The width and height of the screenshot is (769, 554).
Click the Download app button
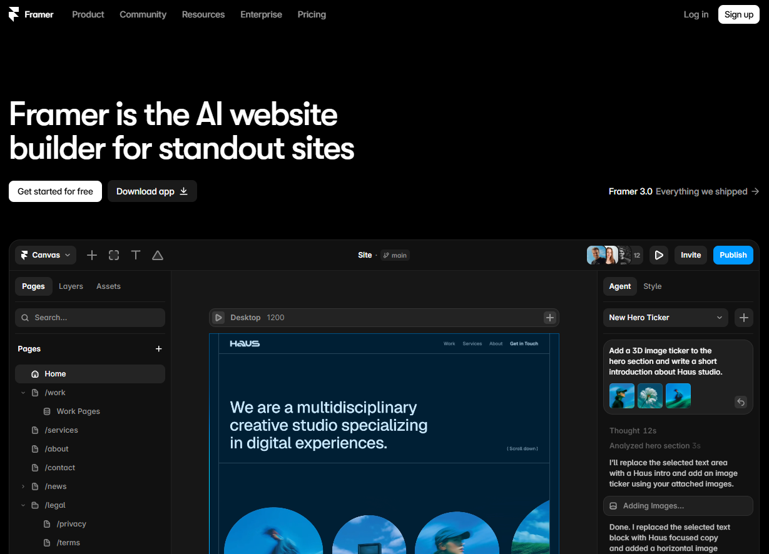[x=152, y=191]
